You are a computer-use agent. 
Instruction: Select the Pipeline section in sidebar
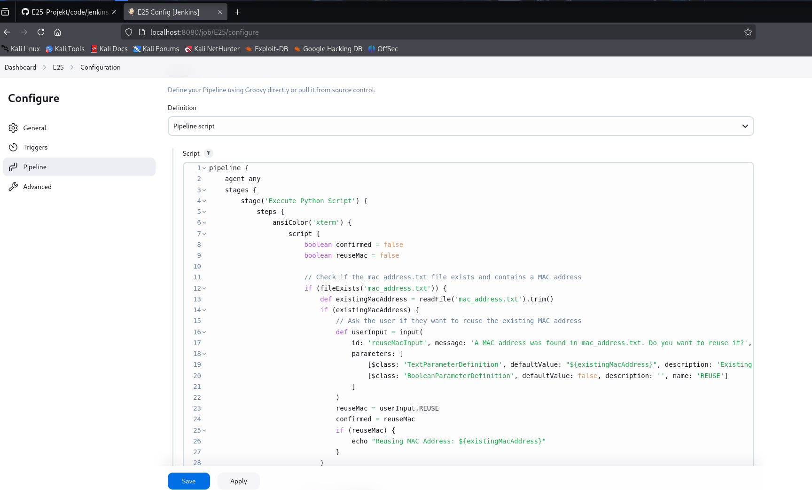click(x=79, y=167)
